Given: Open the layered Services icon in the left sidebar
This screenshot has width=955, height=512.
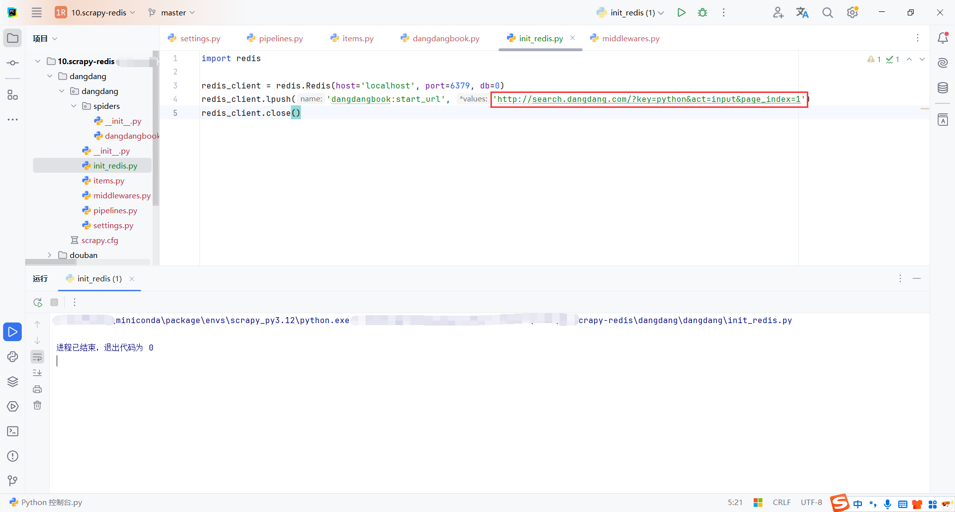Looking at the screenshot, I should point(12,381).
